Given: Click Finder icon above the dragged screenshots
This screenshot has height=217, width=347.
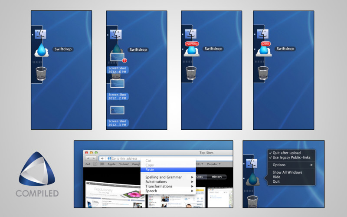Looking at the screenshot, I should pos(116,35).
